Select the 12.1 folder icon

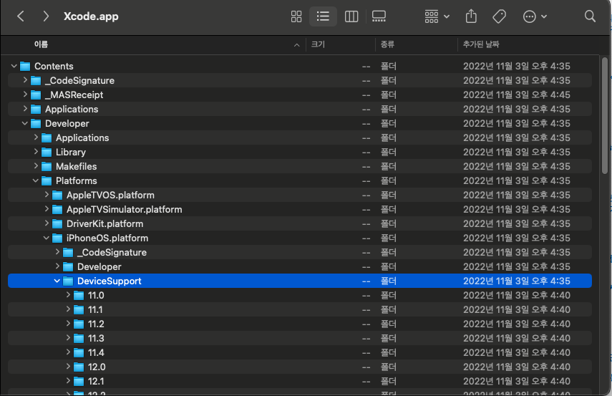(x=79, y=382)
